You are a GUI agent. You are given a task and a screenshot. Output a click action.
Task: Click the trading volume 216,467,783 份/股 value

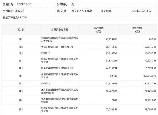[82, 11]
